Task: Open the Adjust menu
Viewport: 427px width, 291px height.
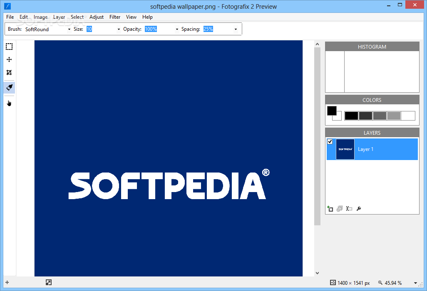Action: (x=97, y=17)
